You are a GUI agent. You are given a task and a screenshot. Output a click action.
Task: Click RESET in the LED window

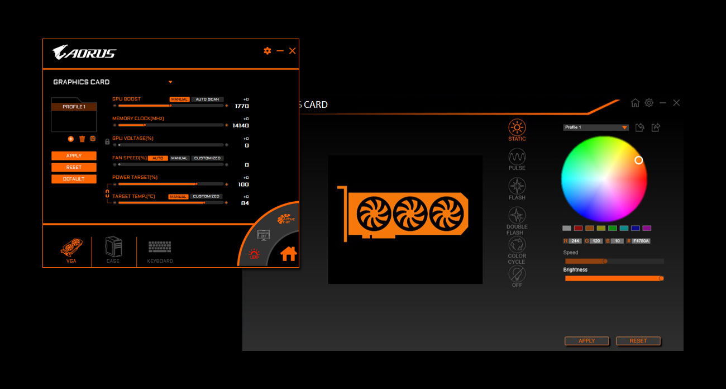(638, 341)
